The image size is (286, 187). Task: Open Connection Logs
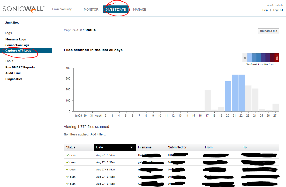tap(17, 45)
